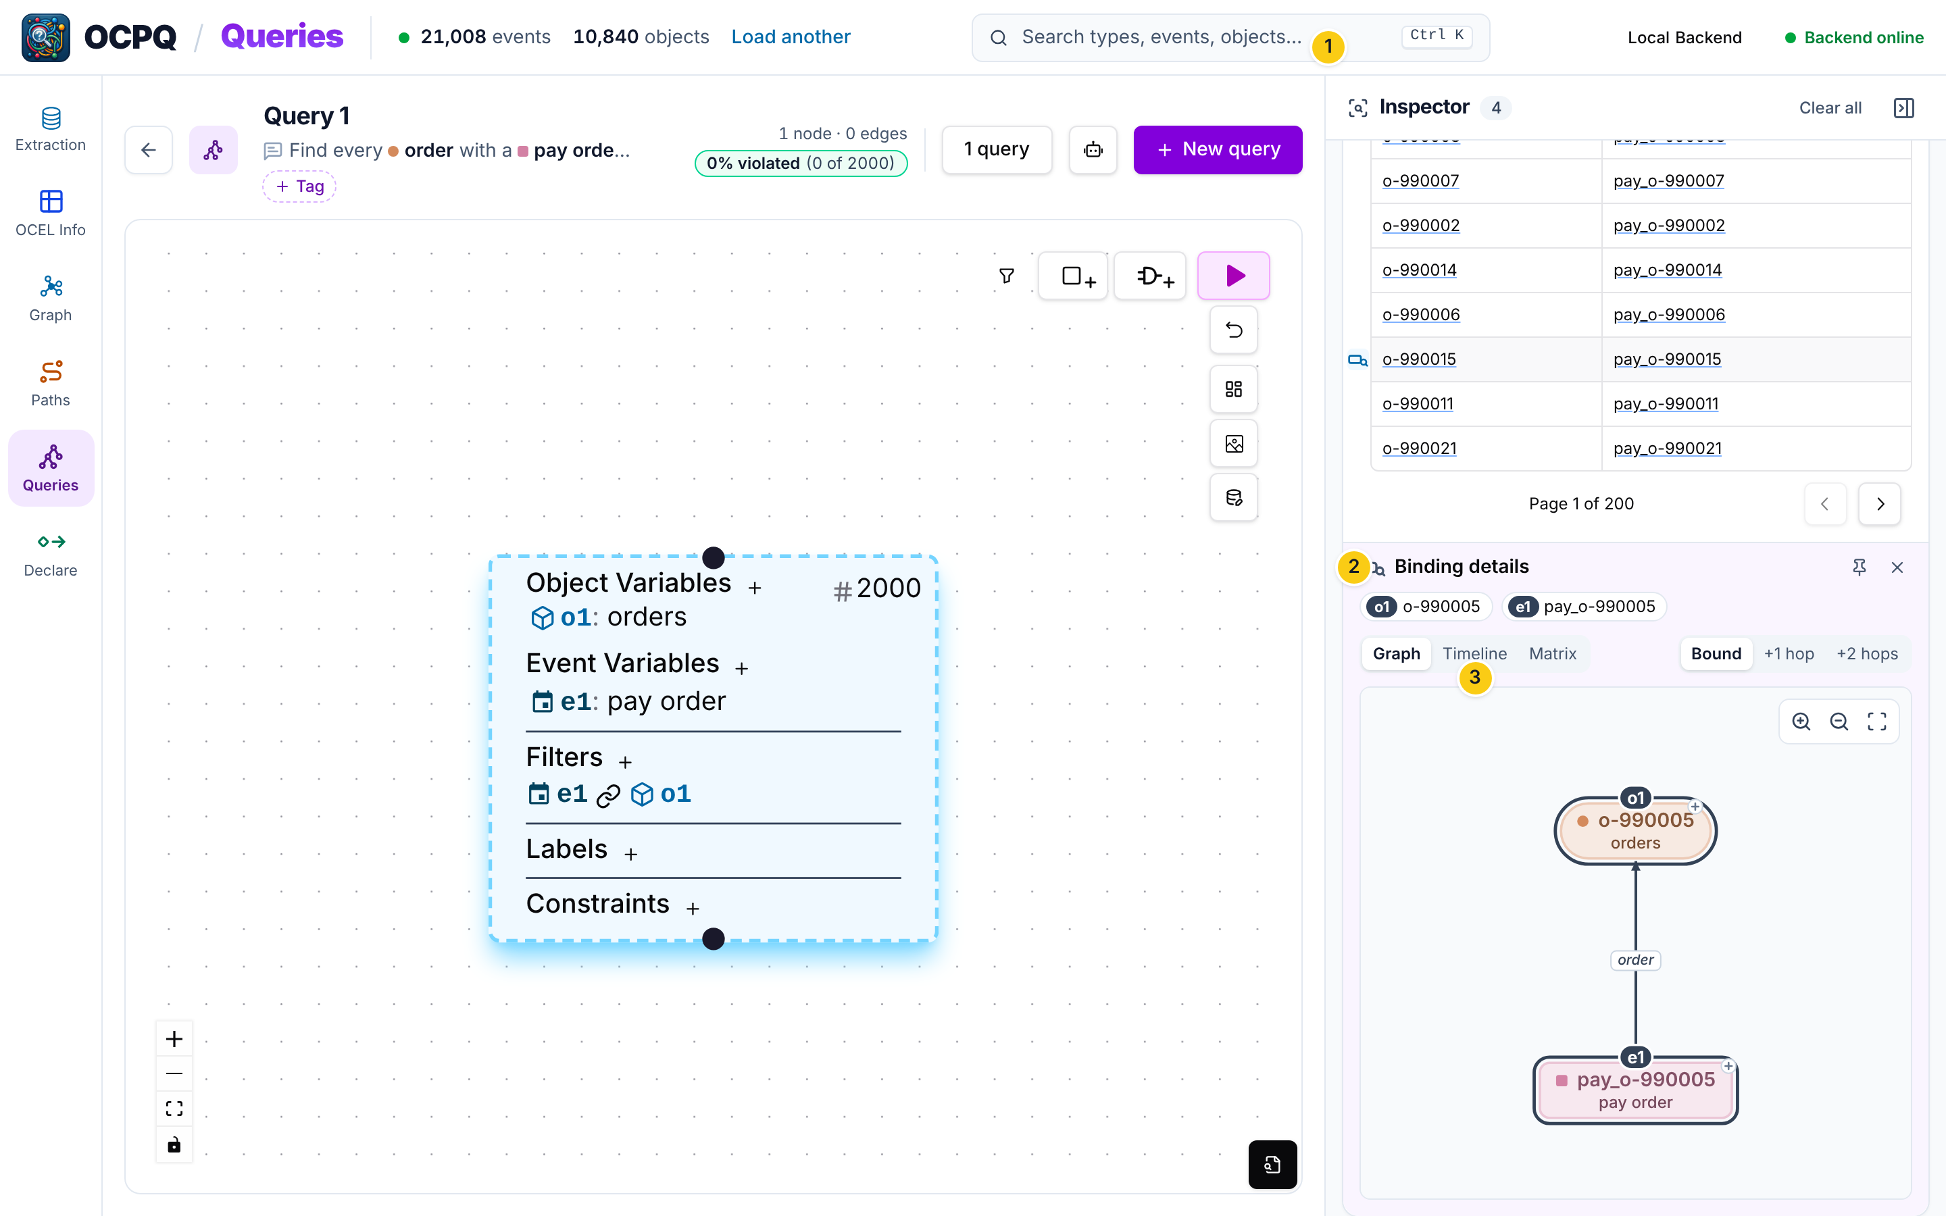This screenshot has width=1946, height=1216.
Task: Click the filter funnel icon on canvas
Action: [1006, 276]
